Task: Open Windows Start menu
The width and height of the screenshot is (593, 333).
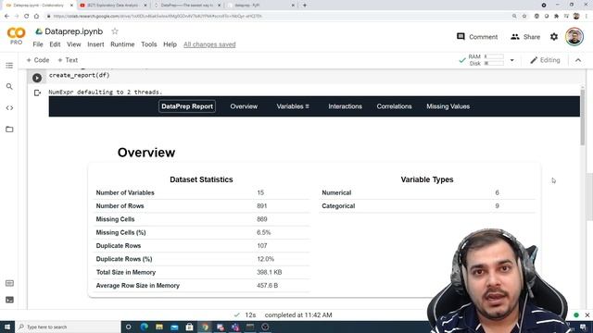Action: click(7, 327)
